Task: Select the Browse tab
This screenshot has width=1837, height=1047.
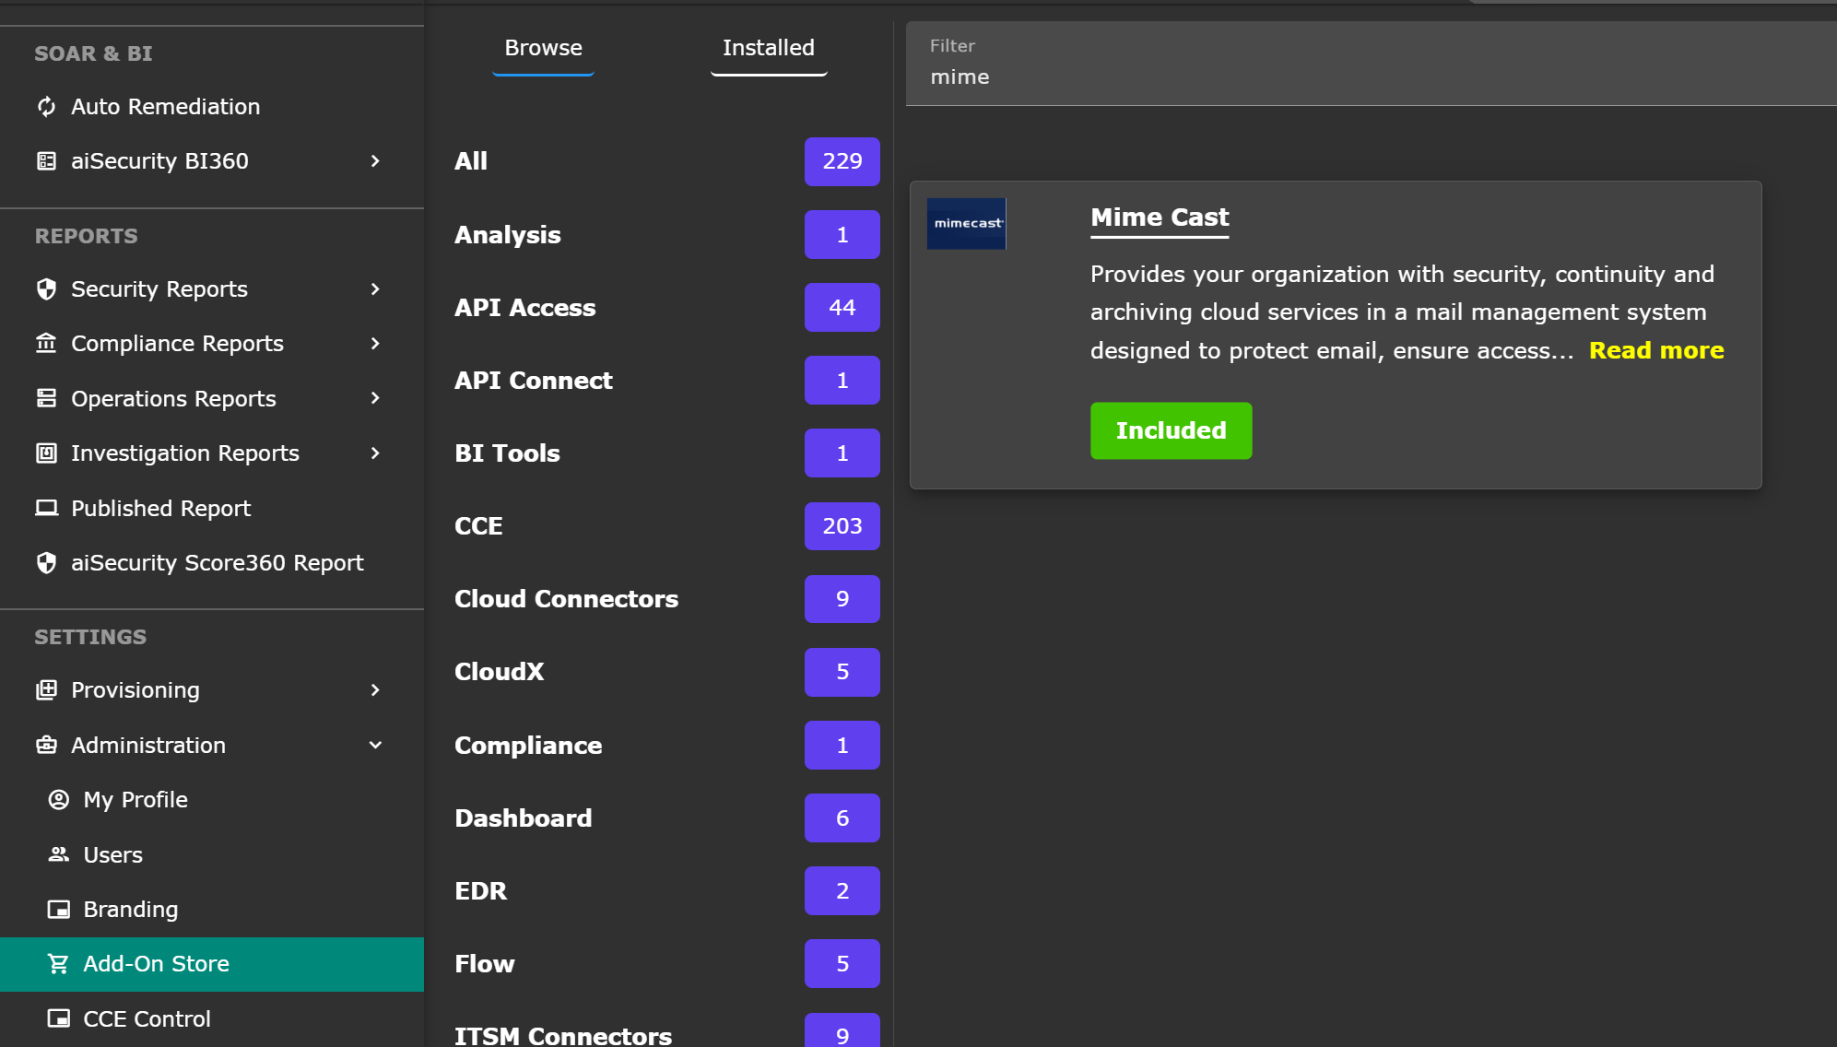Action: pos(543,48)
